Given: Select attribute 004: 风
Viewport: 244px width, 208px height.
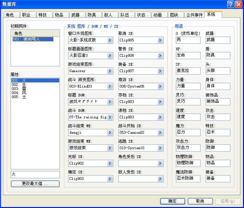Looking at the screenshot, I should [x=35, y=93].
